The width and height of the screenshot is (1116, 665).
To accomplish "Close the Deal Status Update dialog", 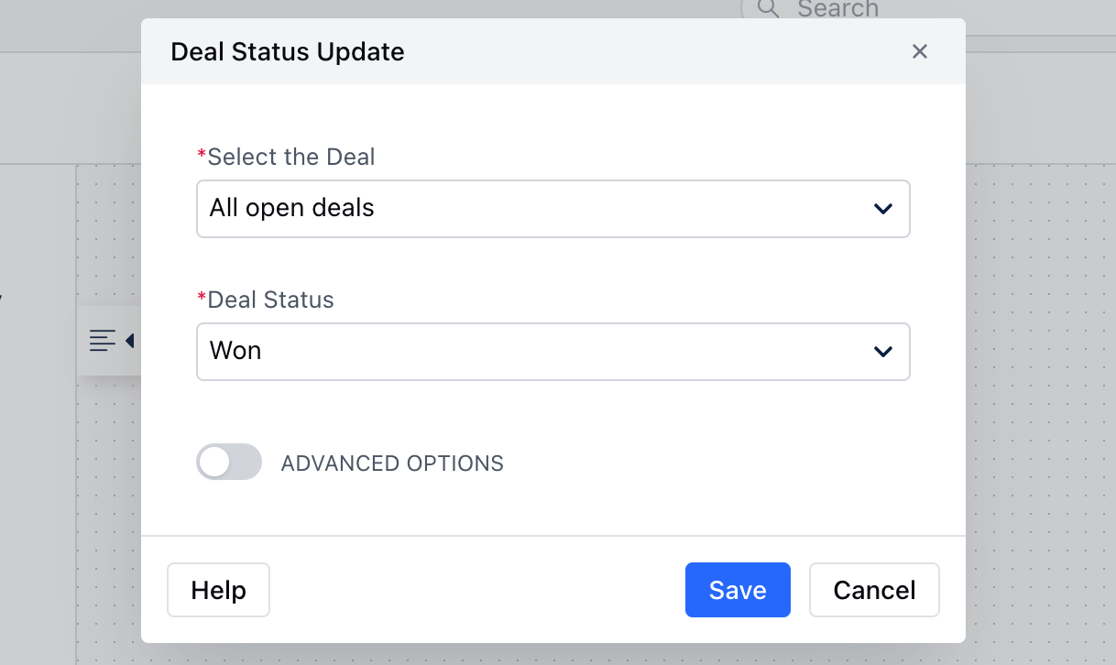I will coord(920,51).
